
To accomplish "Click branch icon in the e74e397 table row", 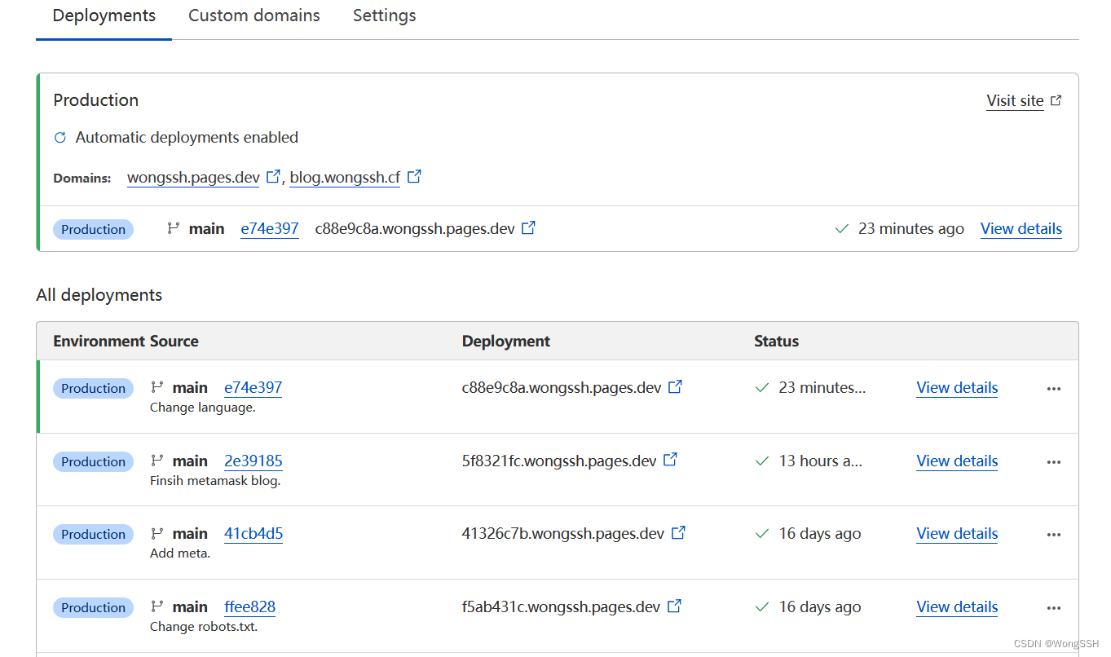I will click(x=157, y=387).
